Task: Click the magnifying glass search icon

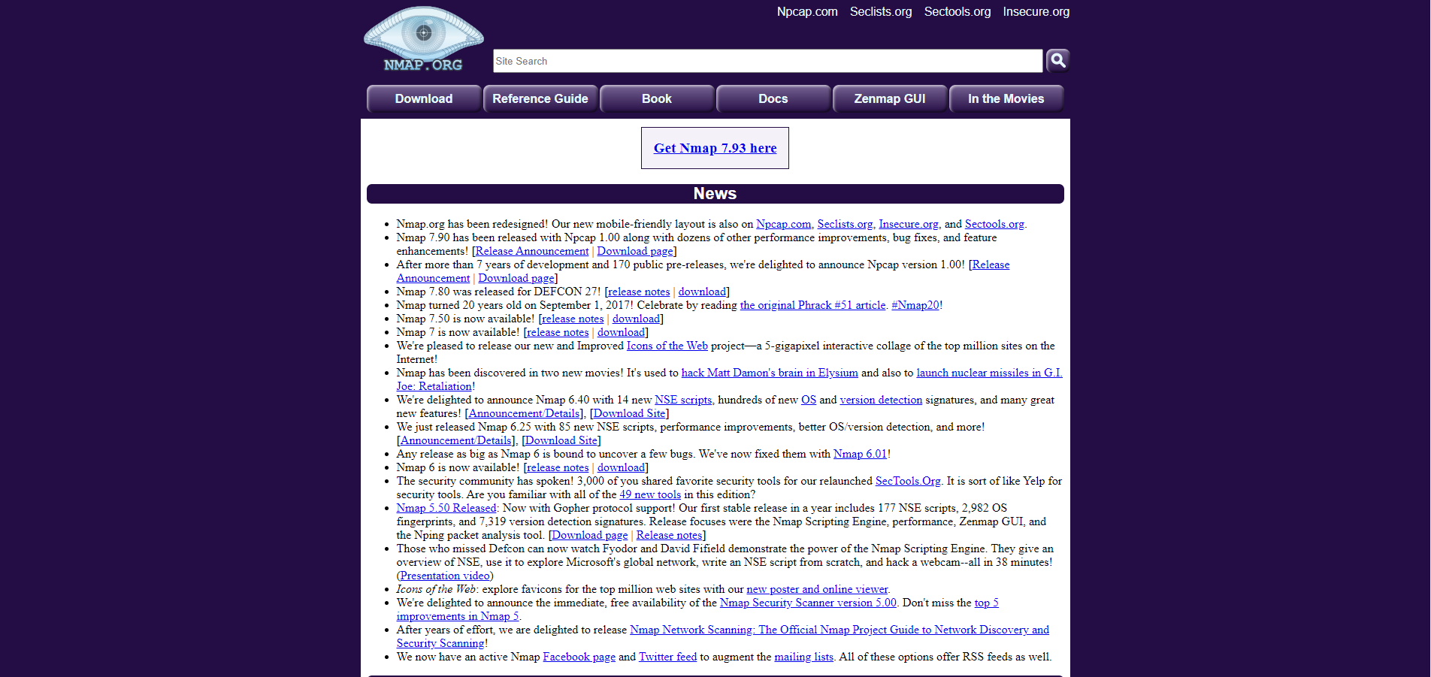Action: click(x=1057, y=60)
